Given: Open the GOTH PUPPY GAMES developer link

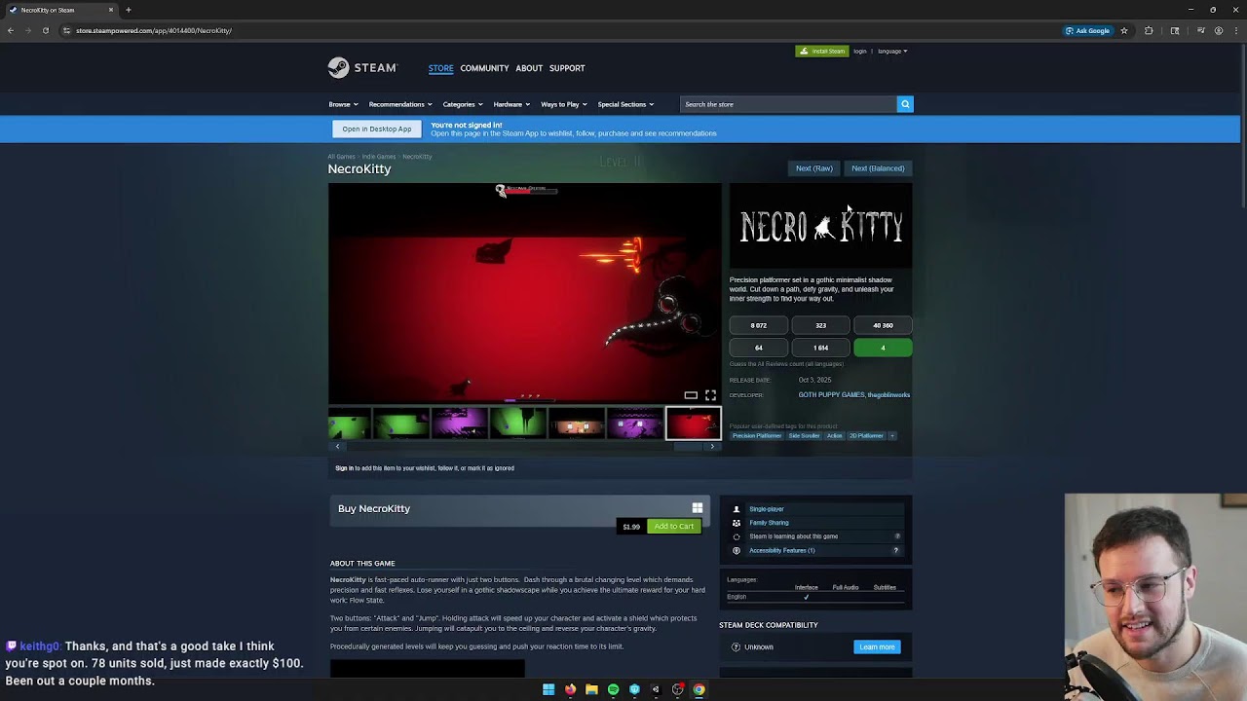Looking at the screenshot, I should (832, 395).
